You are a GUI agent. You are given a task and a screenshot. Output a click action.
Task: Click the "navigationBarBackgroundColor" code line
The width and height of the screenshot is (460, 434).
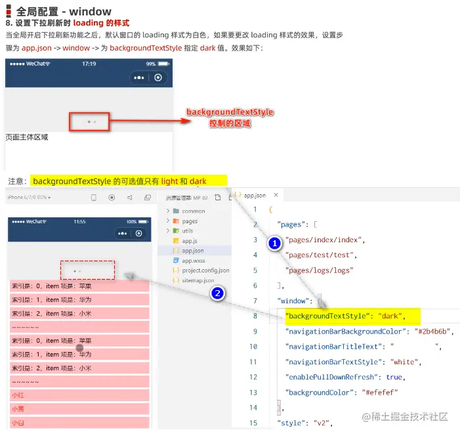click(x=369, y=332)
